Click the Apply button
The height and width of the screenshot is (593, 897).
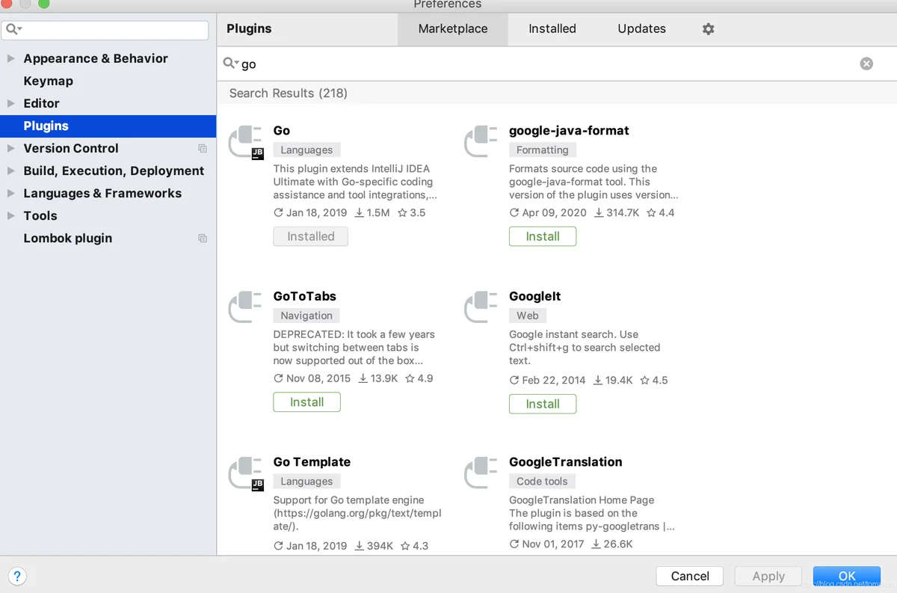click(x=768, y=576)
